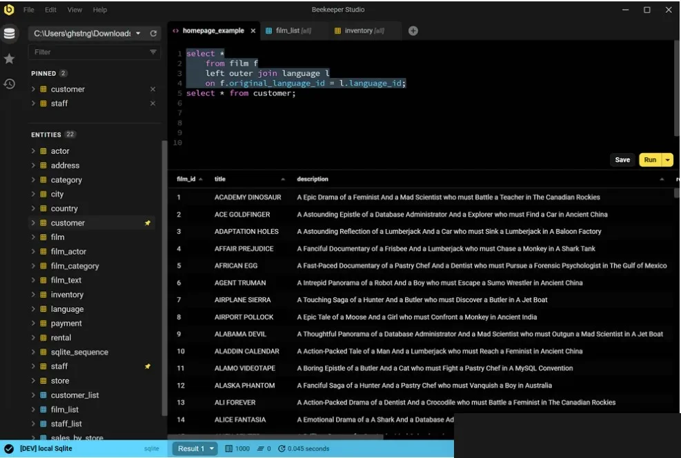Click the Save button

[x=622, y=160]
